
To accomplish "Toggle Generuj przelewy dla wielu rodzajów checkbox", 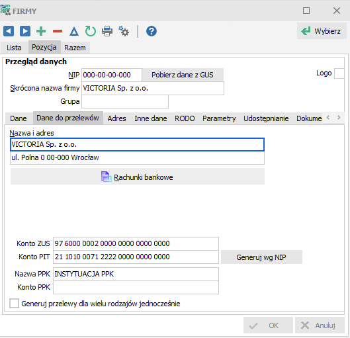I will [x=14, y=304].
